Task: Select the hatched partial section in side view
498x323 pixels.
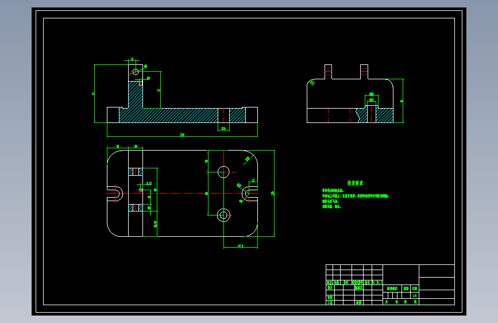Action: [x=375, y=115]
